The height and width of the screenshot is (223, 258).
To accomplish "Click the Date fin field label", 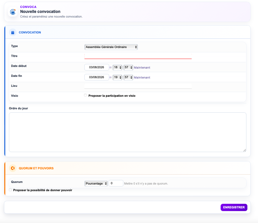I will (17, 76).
